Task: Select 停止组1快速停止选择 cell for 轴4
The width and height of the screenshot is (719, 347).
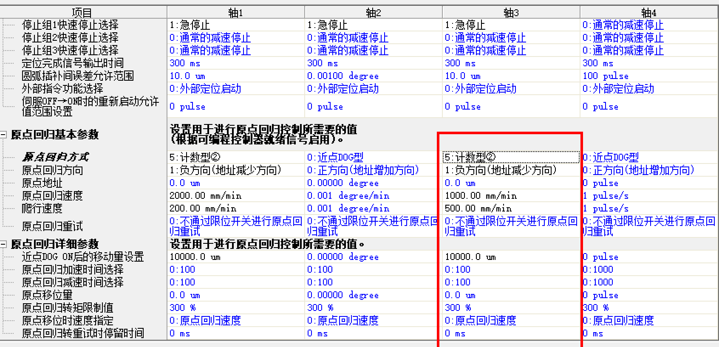Action: click(648, 25)
